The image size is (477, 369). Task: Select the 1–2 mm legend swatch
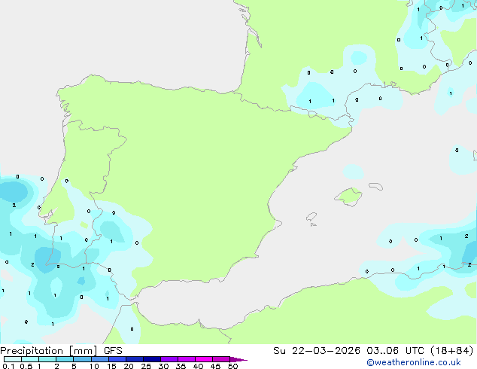[x=47, y=359]
